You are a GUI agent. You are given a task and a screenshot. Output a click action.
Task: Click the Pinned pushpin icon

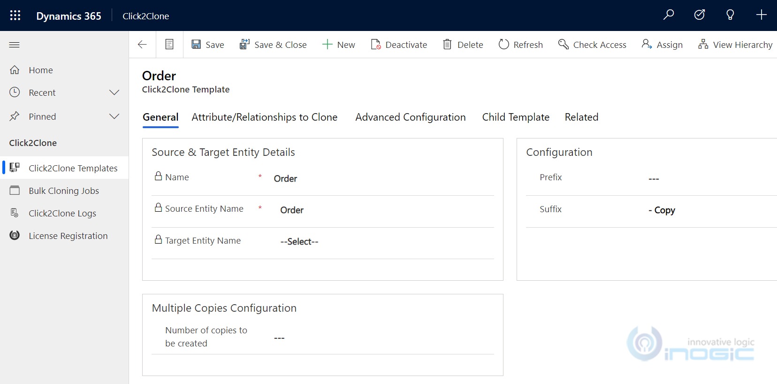15,116
